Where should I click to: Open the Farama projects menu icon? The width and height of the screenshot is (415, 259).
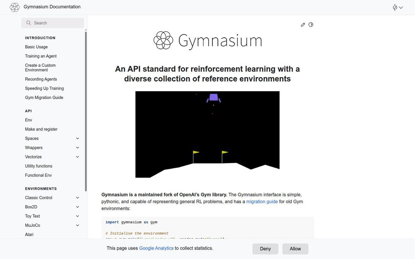[398, 7]
